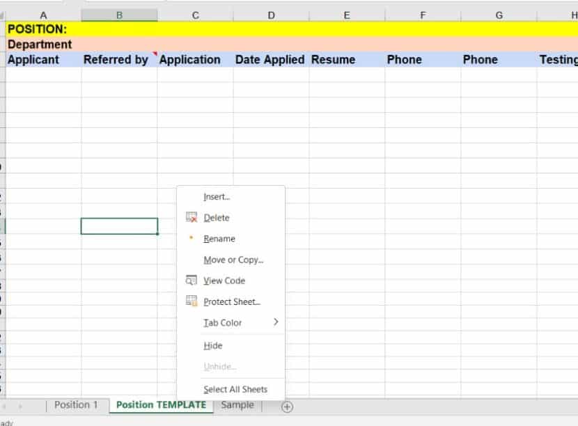The image size is (578, 426).
Task: Add a new worksheet with the plus icon
Action: click(x=286, y=406)
